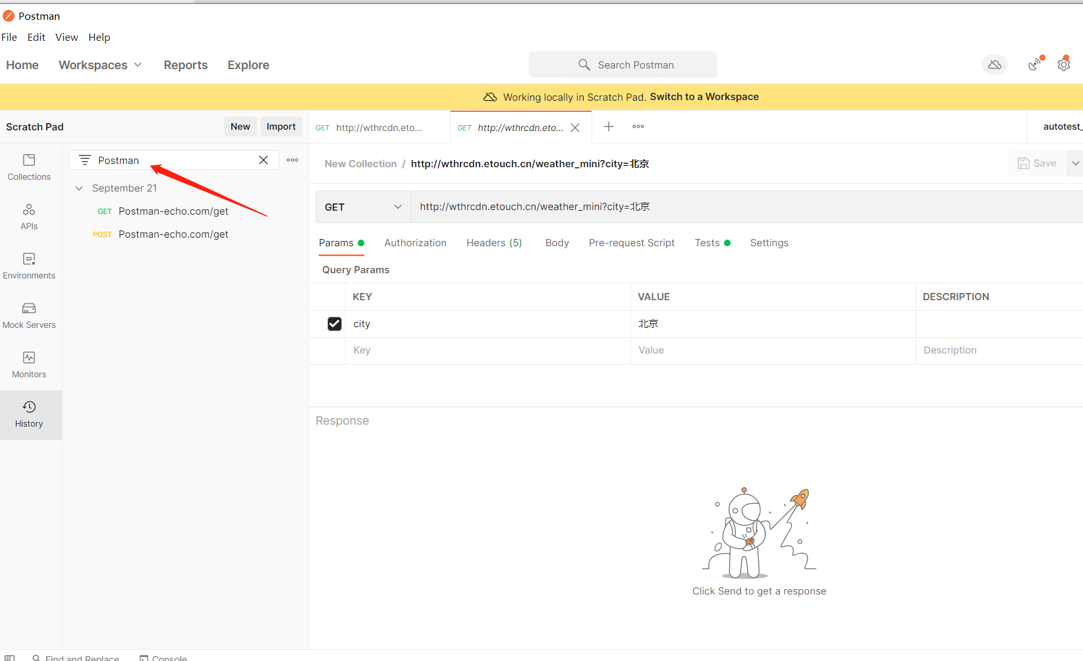Screen dimensions: 1083x661
Task: Open the Help menu
Action: click(x=99, y=37)
